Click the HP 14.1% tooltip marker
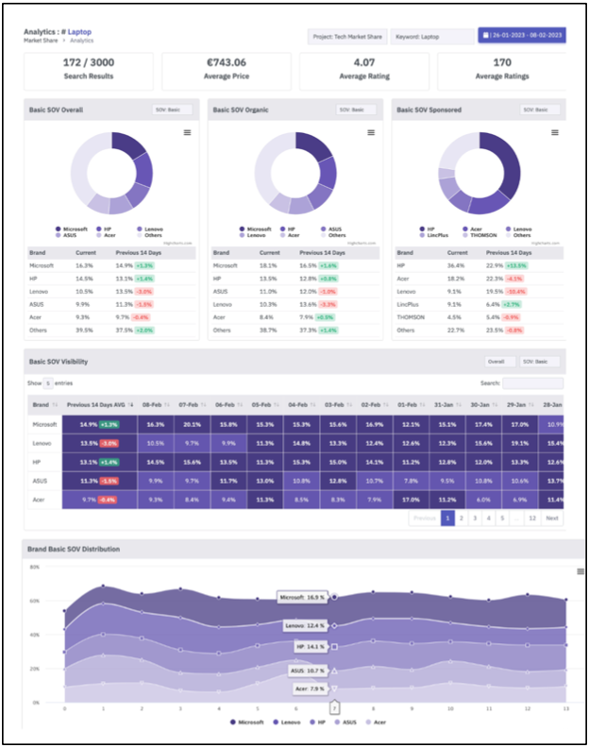The height and width of the screenshot is (748, 589). tap(335, 647)
